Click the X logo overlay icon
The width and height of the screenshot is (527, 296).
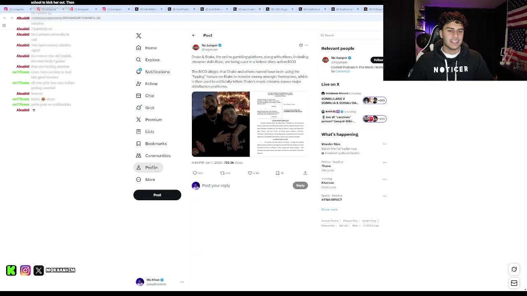(39, 270)
